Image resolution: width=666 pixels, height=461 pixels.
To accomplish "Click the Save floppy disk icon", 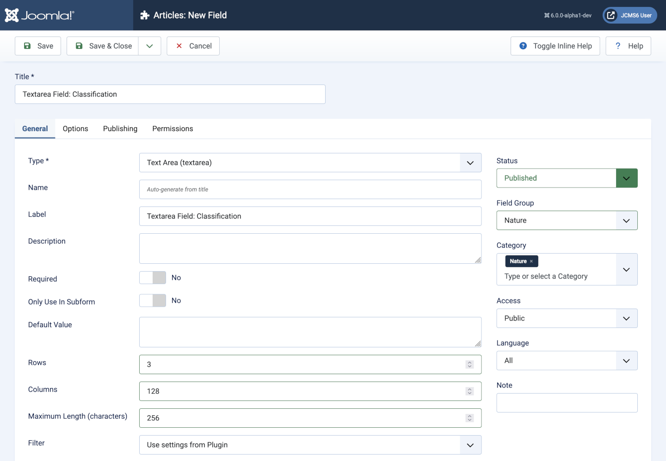I will click(27, 46).
